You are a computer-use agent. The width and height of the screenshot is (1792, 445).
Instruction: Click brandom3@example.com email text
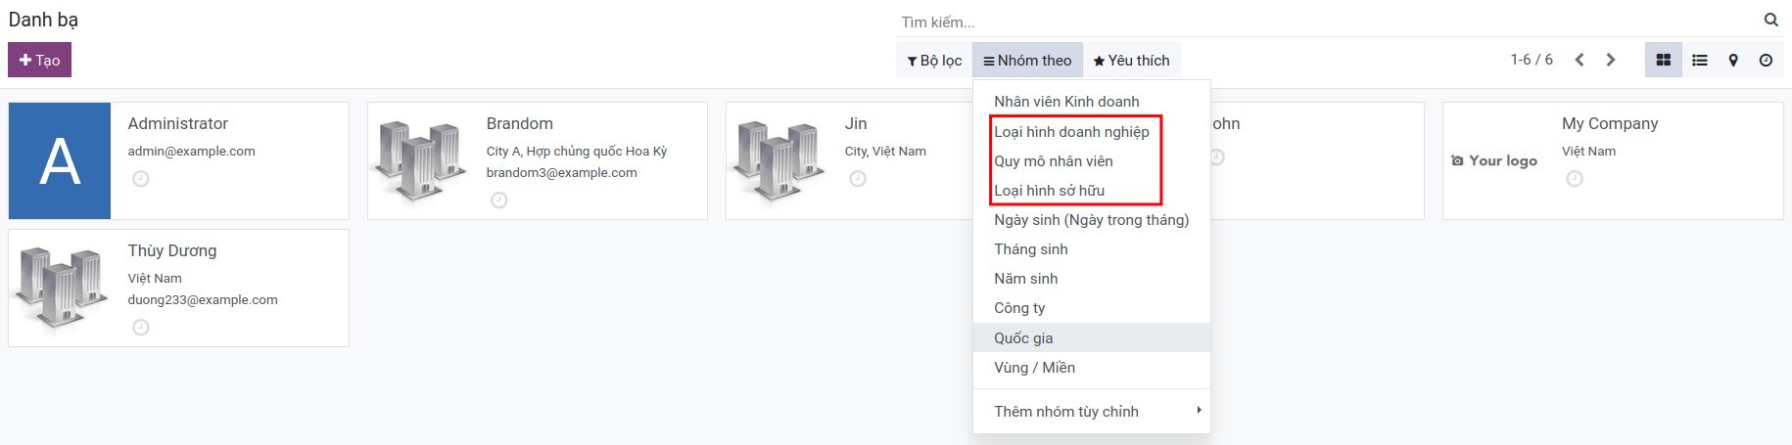[x=561, y=173]
